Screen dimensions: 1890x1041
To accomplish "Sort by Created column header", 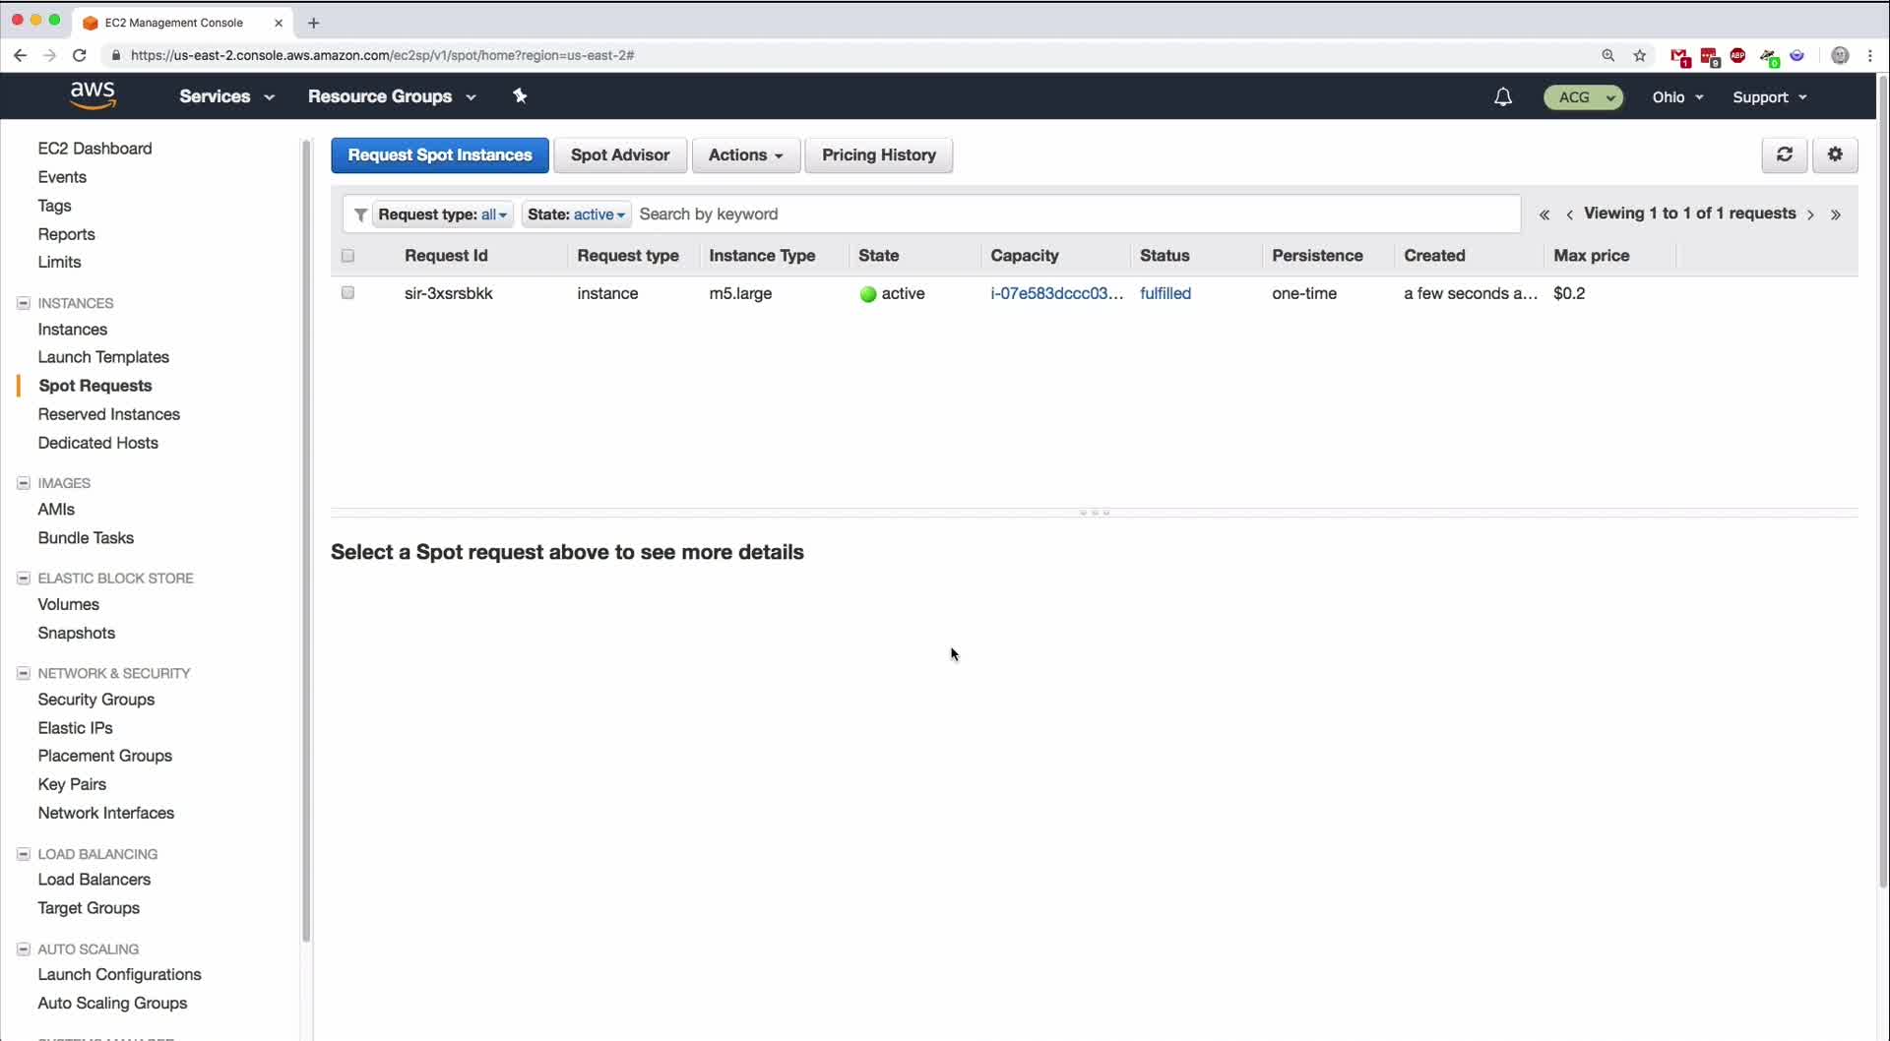I will point(1434,256).
